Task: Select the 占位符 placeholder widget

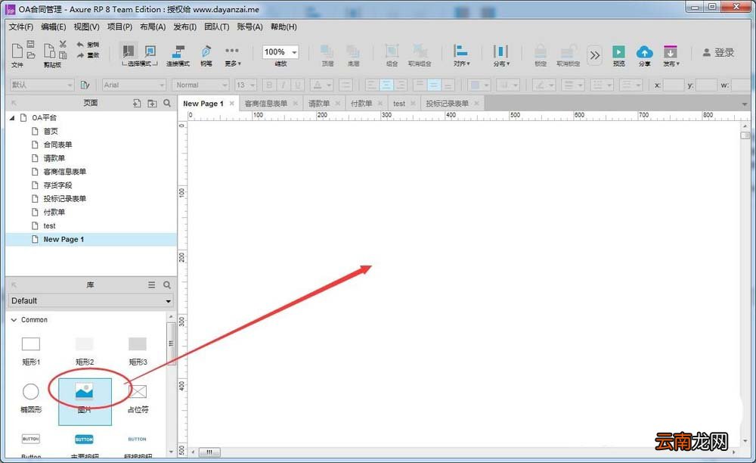Action: (138, 399)
